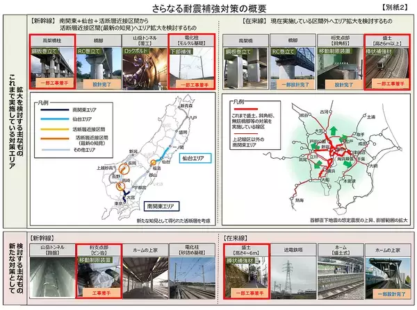Click the 木更津 station label
This screenshot has height=310, width=417.
(350, 181)
